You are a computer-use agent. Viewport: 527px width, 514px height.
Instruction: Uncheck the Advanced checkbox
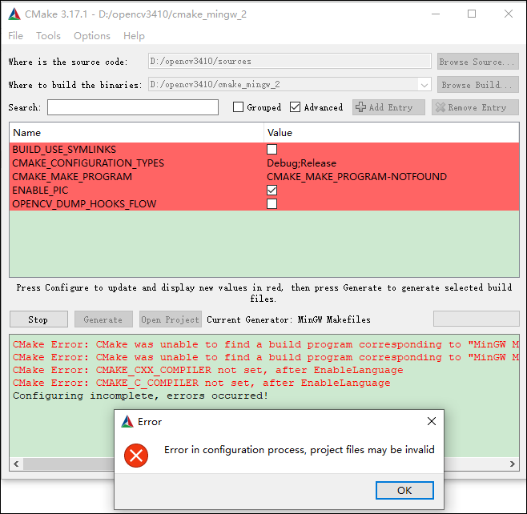click(295, 107)
